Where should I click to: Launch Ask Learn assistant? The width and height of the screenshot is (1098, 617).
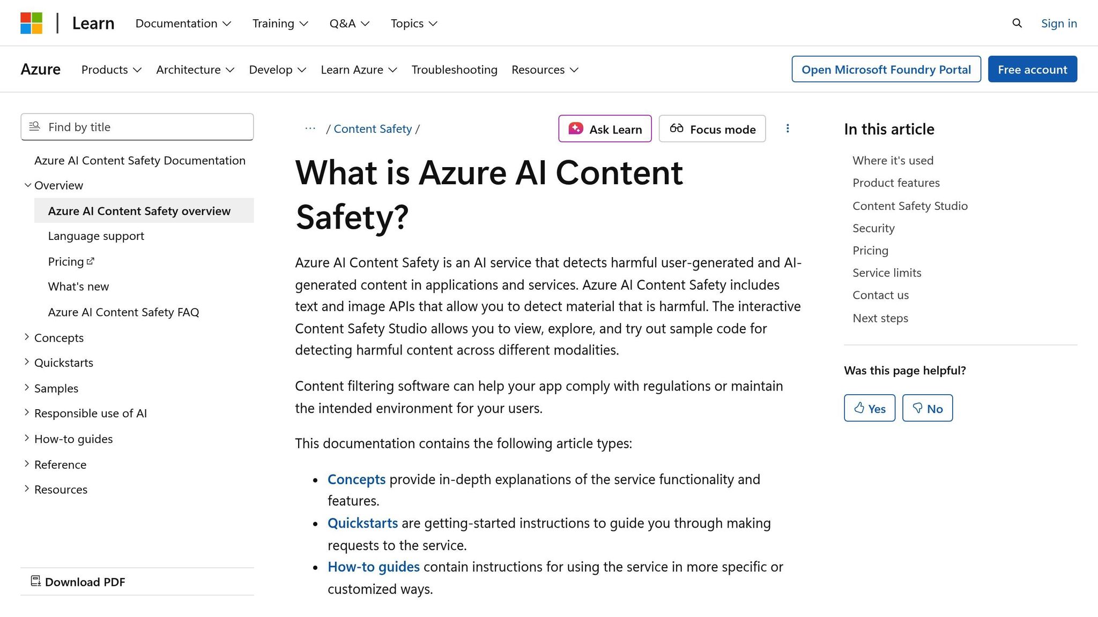605,129
